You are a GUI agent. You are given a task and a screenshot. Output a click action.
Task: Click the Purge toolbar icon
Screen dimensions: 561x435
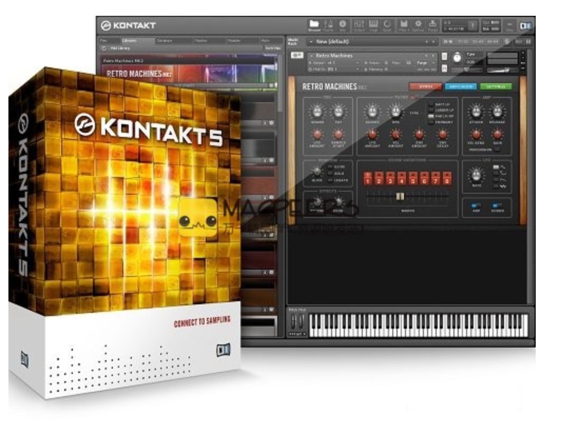point(432,25)
